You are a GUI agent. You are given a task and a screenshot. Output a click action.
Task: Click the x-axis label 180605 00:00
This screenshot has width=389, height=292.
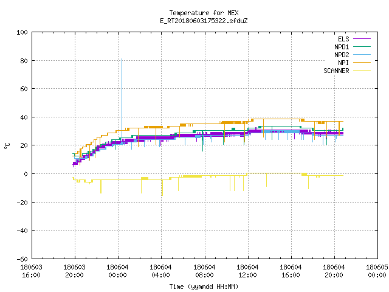377,271
